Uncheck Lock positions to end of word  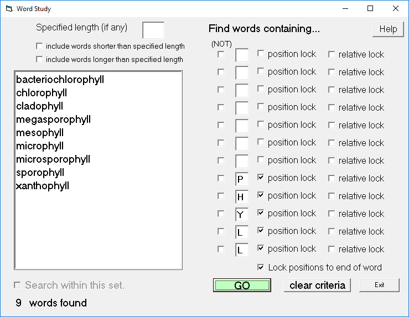261,267
